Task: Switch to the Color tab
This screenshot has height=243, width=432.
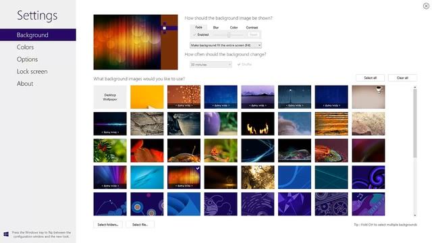Action: (x=234, y=28)
